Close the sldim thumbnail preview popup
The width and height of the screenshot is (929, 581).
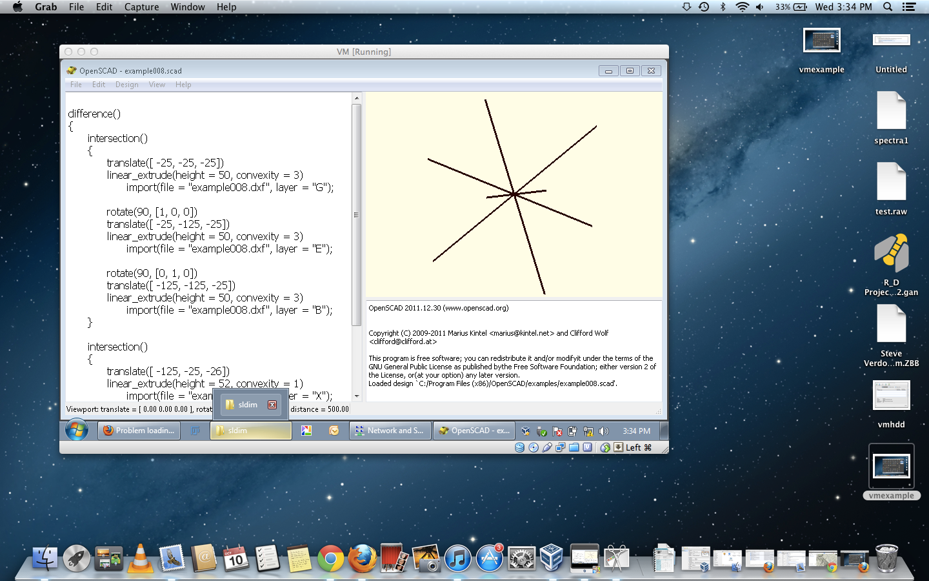pos(272,405)
